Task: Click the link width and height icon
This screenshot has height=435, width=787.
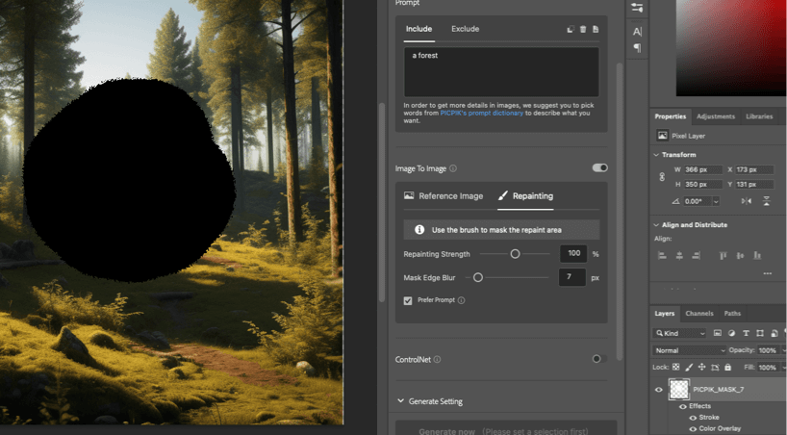Action: point(661,177)
